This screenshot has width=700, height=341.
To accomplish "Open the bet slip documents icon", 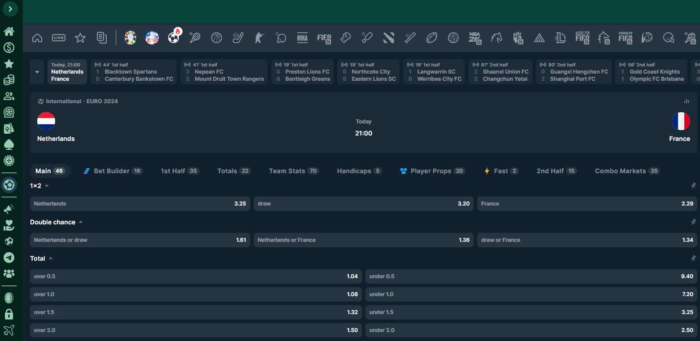I will pos(102,38).
